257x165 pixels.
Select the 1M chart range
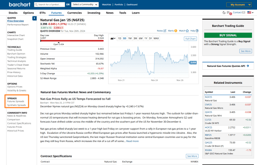click(x=130, y=39)
